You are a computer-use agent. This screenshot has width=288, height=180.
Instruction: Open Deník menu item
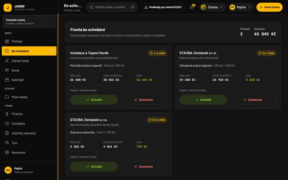coord(29,70)
